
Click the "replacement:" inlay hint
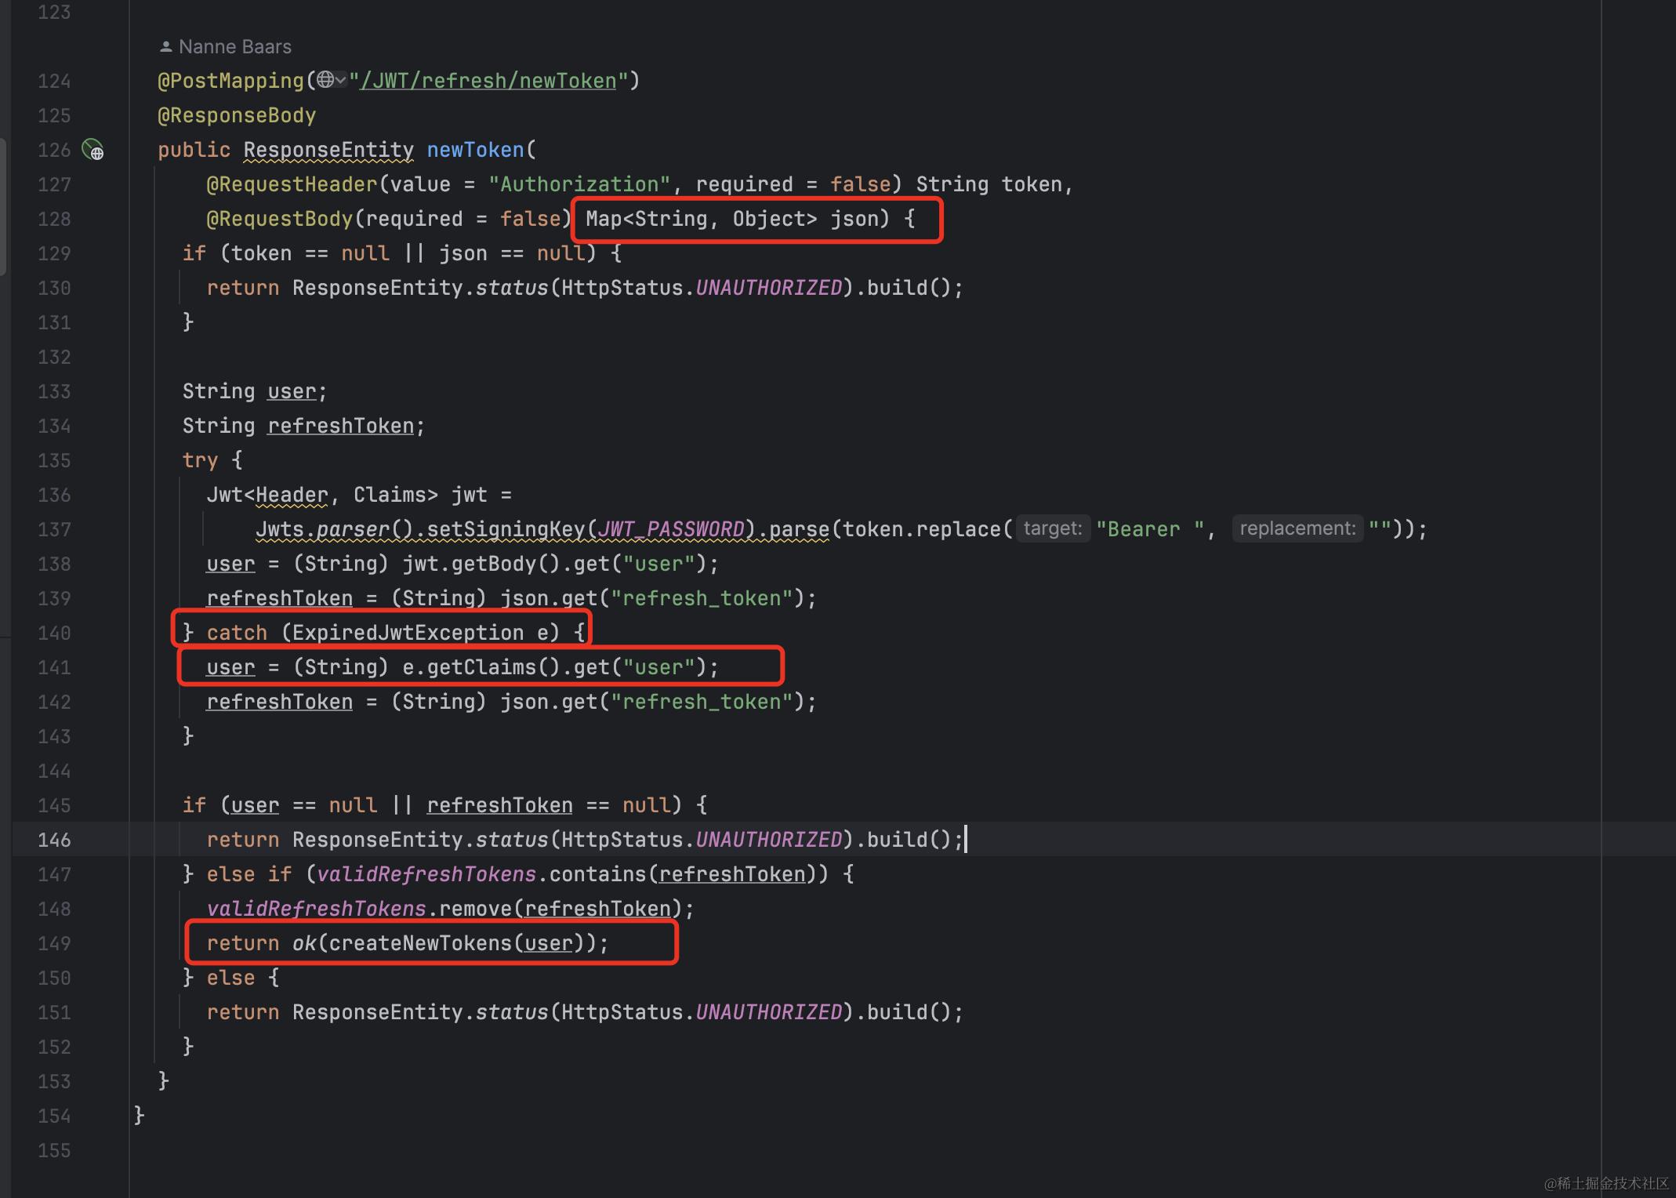click(x=1297, y=529)
